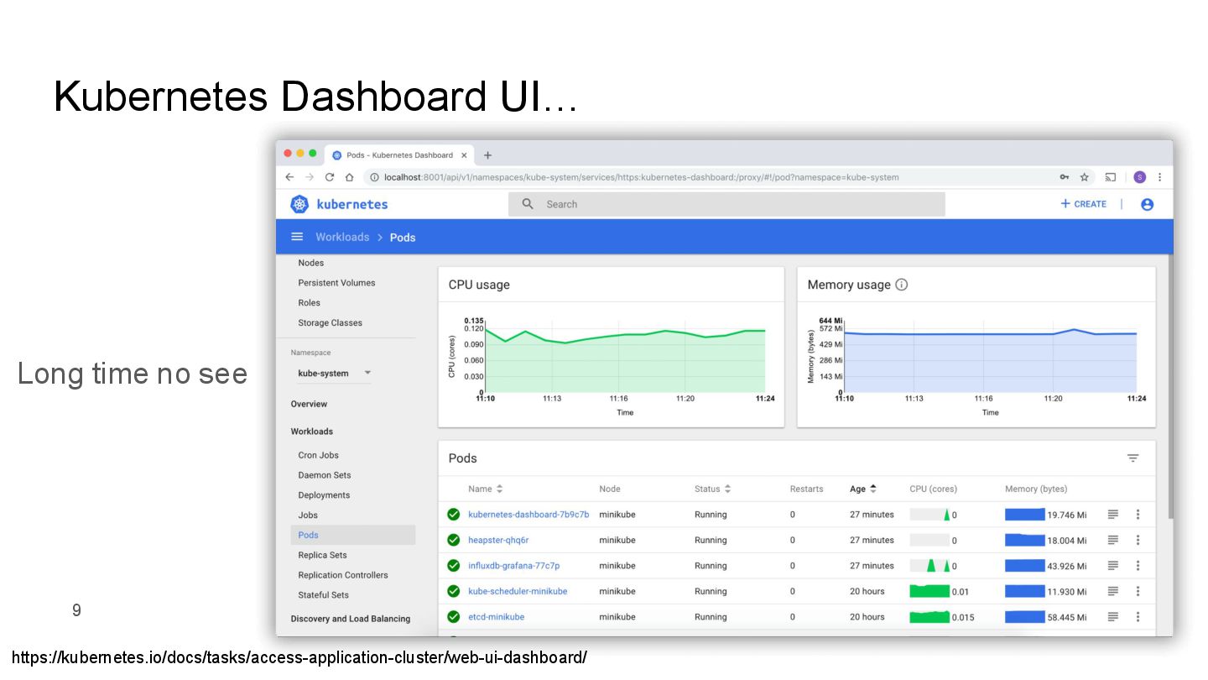Click the CREATE button
The height and width of the screenshot is (680, 1208).
[x=1083, y=204]
